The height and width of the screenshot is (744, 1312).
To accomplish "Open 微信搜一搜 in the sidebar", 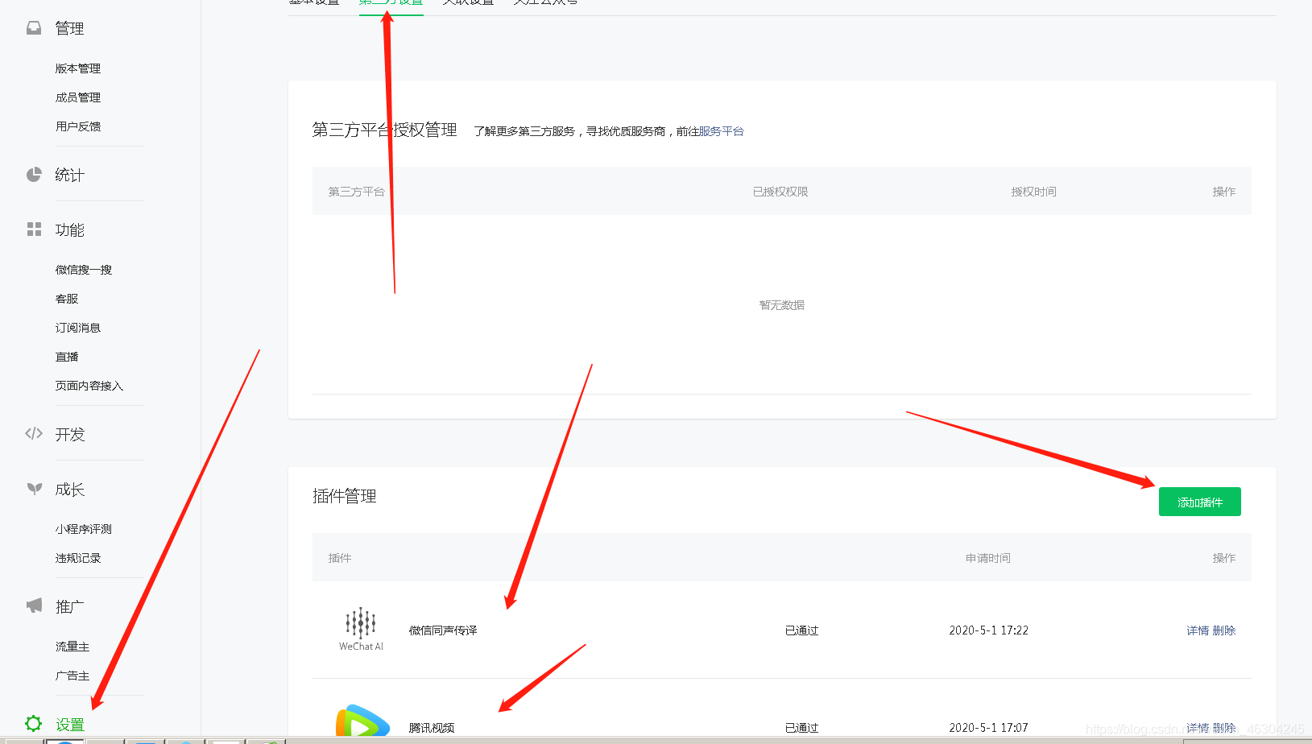I will point(84,270).
